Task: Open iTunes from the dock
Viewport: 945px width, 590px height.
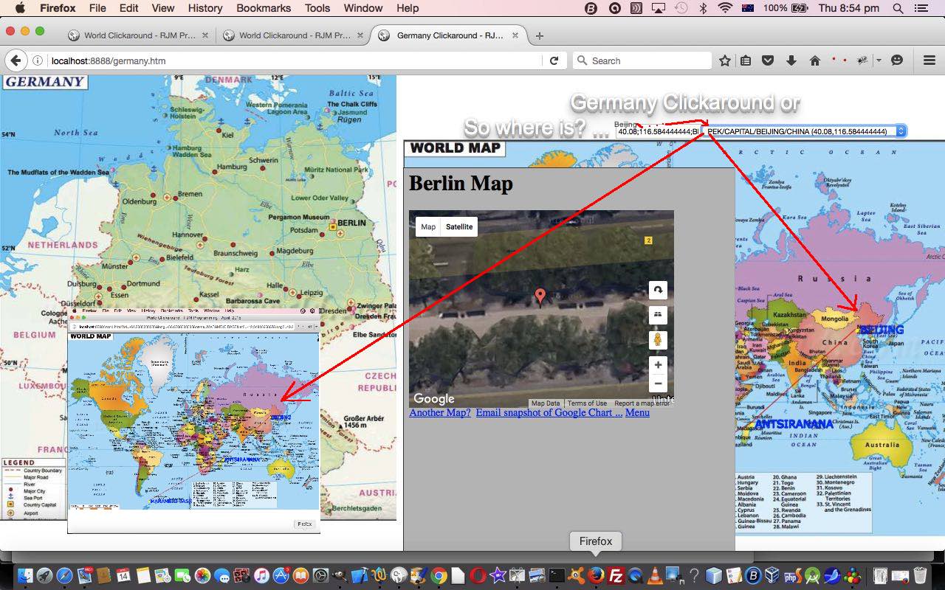Action: click(261, 575)
